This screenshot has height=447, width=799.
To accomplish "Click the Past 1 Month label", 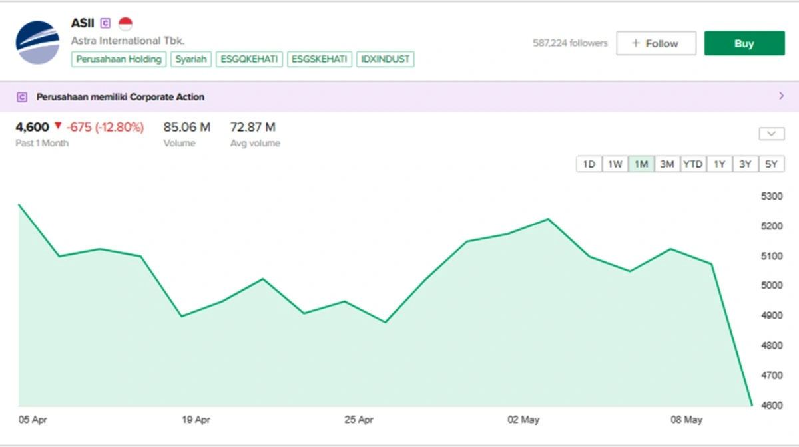I will pos(42,143).
